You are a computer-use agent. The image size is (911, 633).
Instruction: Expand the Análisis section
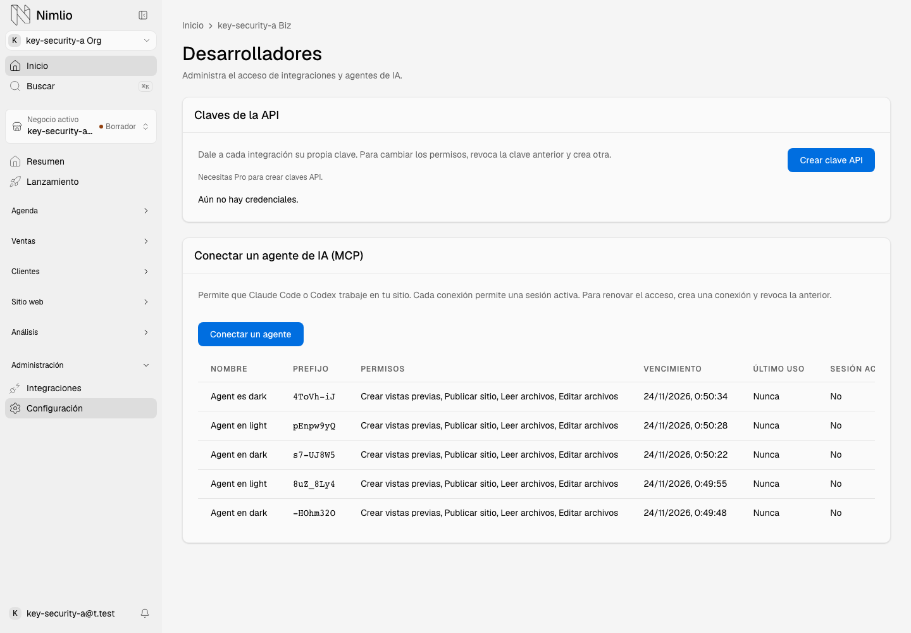tap(81, 332)
